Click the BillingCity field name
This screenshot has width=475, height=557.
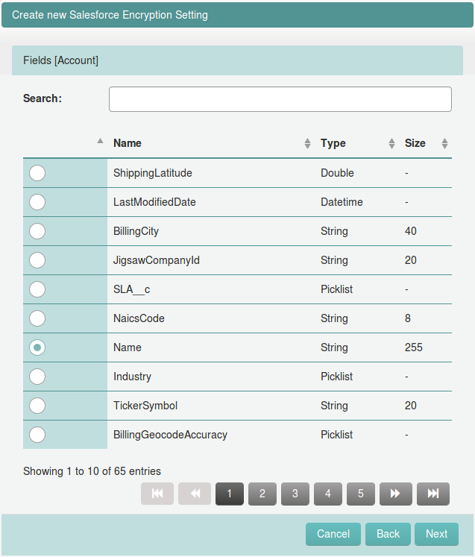coord(136,231)
